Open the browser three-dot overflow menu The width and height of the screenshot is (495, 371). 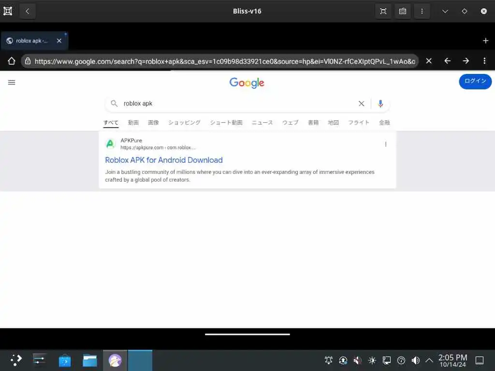(484, 61)
